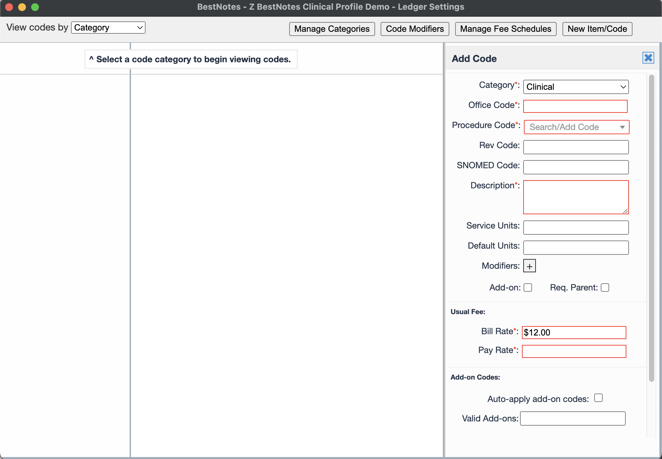
Task: Click the Manage Categories button
Action: point(332,29)
